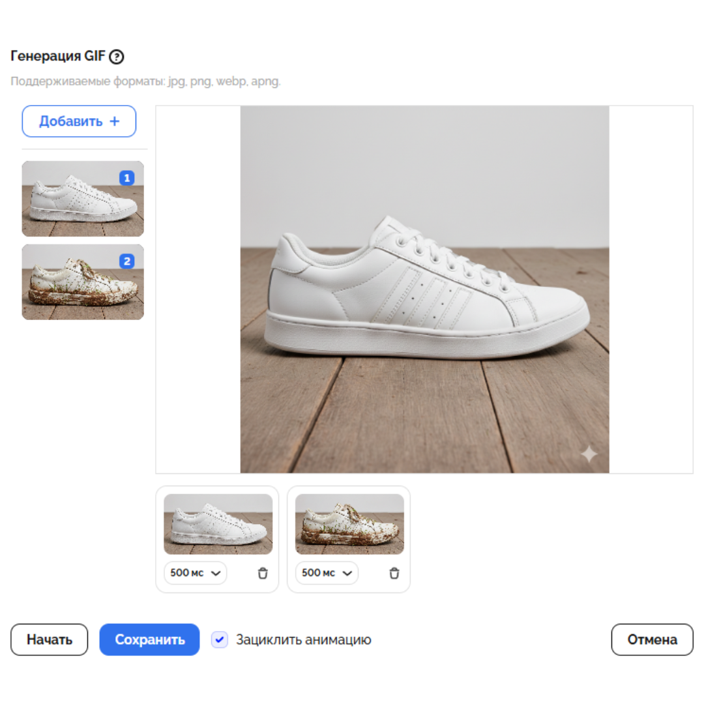The width and height of the screenshot is (704, 704).
Task: Click the Поддерживаемые форматы hint text
Action: 145,81
